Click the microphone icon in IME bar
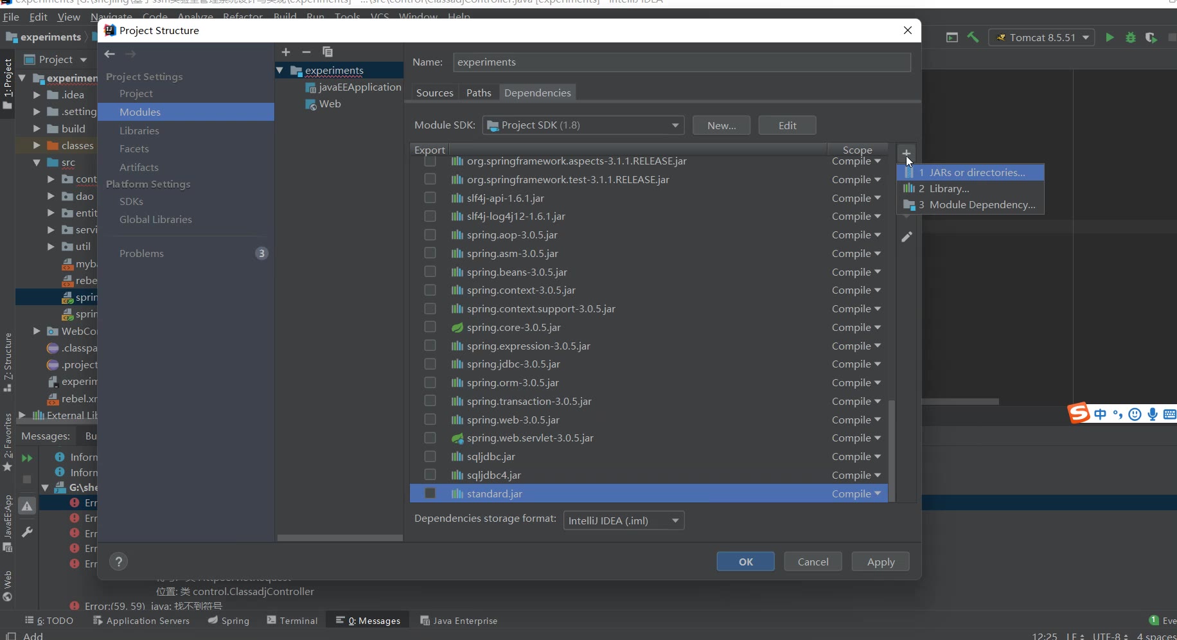The width and height of the screenshot is (1177, 640). 1153,414
